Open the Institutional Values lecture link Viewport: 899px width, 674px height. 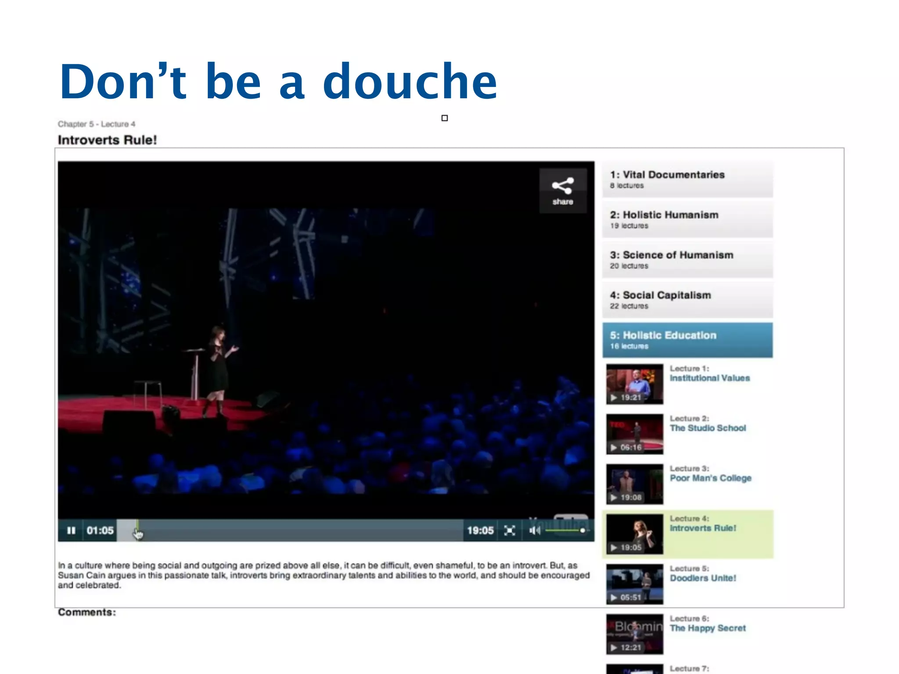[x=709, y=378]
